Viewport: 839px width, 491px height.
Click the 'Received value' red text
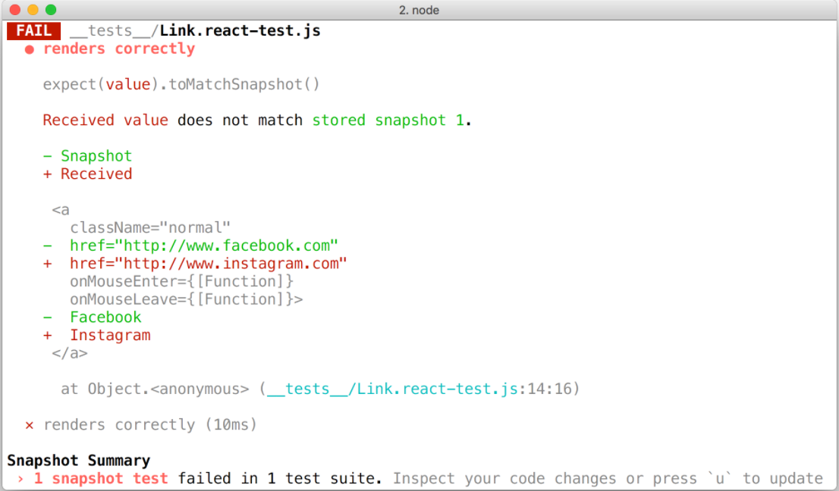105,120
